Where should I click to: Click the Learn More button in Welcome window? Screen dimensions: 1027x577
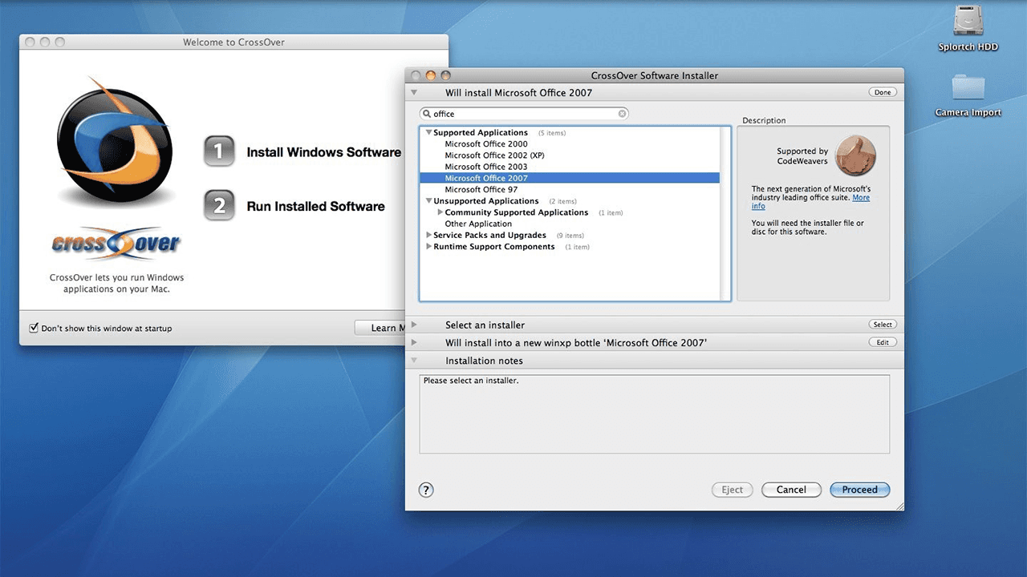pyautogui.click(x=380, y=328)
